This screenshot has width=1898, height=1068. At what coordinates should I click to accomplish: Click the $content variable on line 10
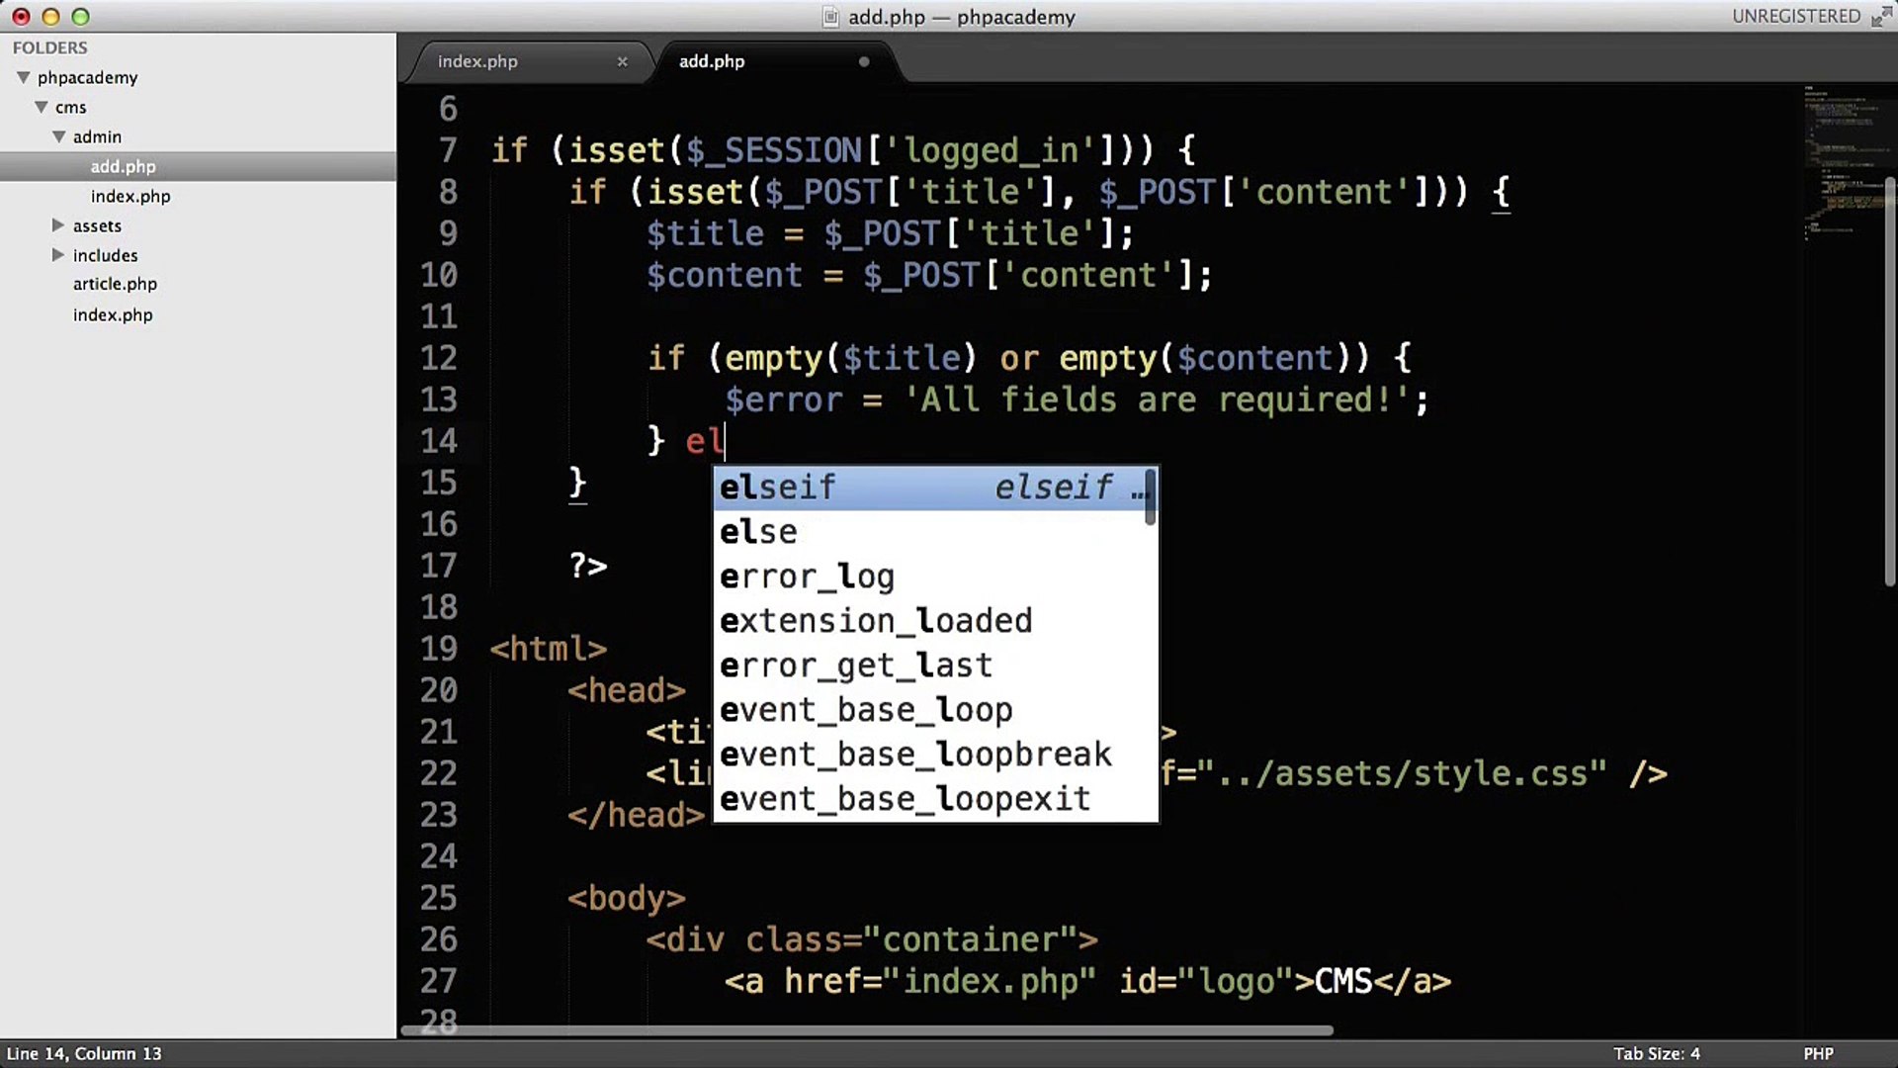(x=725, y=275)
